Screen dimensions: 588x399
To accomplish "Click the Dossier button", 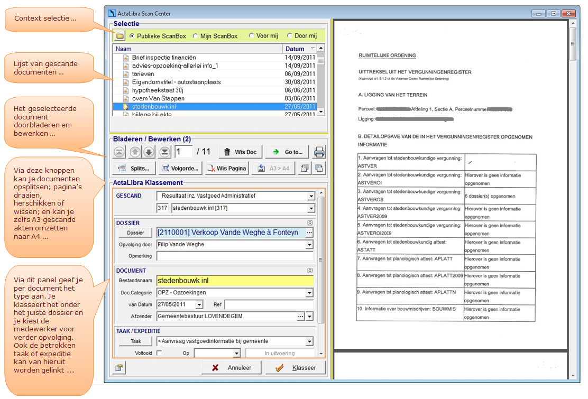I will click(x=135, y=233).
